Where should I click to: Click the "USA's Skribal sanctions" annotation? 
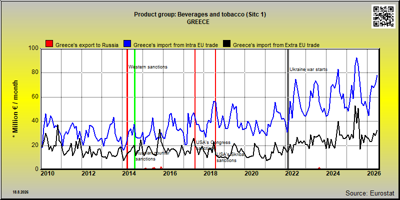230,157
